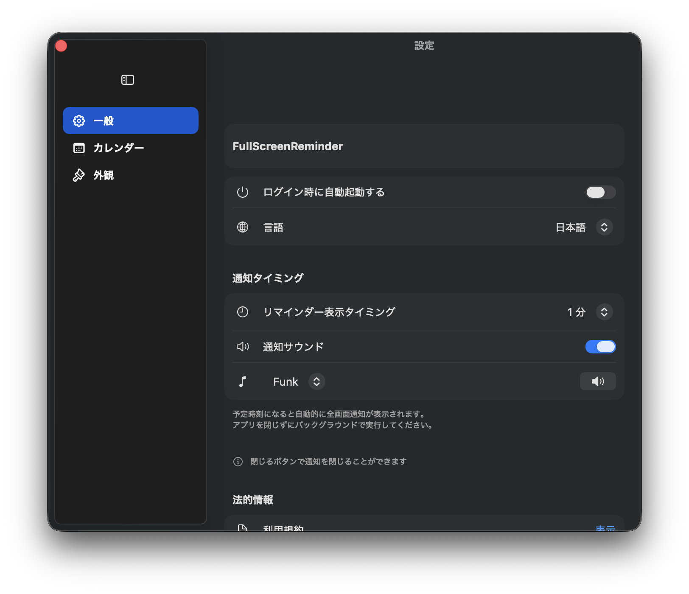Viewport: 689px width, 594px height.
Task: Disable the 通知サウンド toggle
Action: click(x=600, y=347)
